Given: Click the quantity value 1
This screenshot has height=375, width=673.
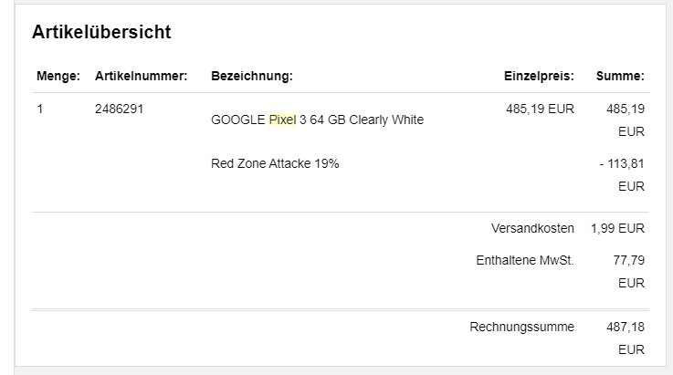Looking at the screenshot, I should pos(40,109).
